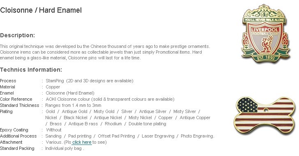
Task: Select the 'Copper' material value text
Action: (53, 87)
